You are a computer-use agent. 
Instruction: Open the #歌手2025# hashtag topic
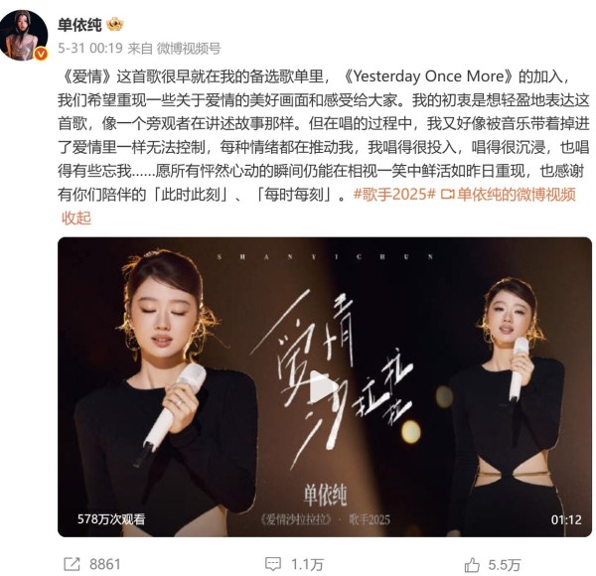394,195
